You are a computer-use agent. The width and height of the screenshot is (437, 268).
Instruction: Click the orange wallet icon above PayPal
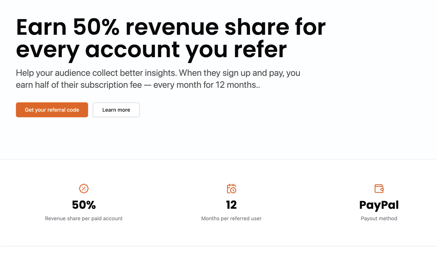[x=379, y=188]
